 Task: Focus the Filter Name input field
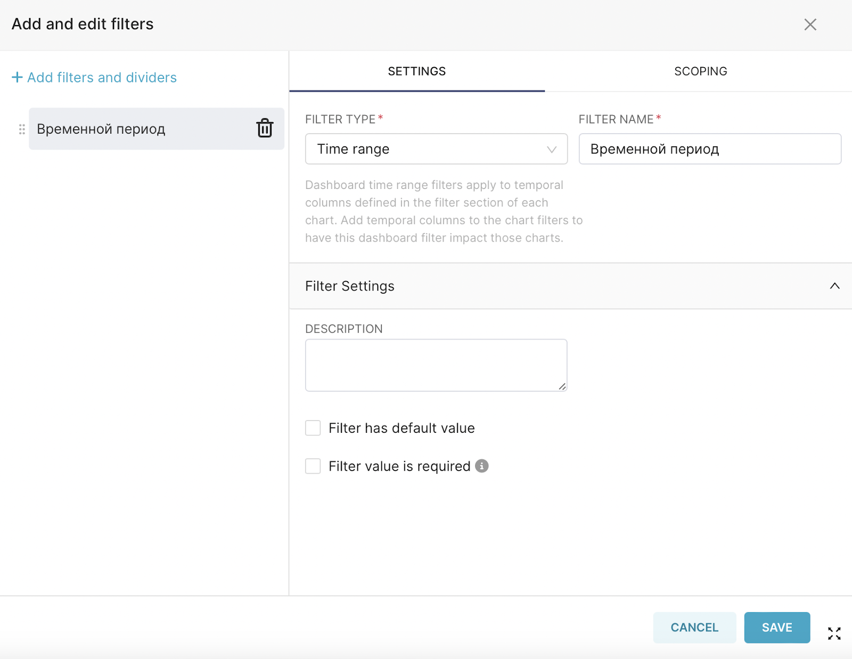[709, 149]
